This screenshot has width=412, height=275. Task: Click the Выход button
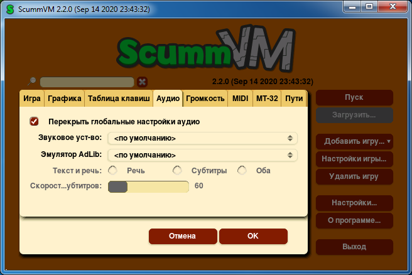click(x=354, y=247)
